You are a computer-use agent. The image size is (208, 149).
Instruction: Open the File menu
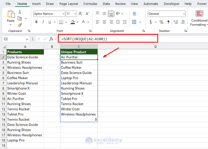8,4
